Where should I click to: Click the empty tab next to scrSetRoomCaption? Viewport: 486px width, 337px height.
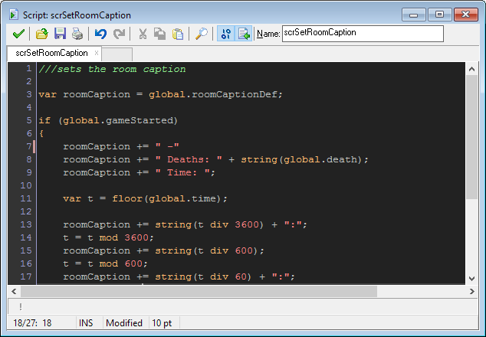pyautogui.click(x=117, y=54)
